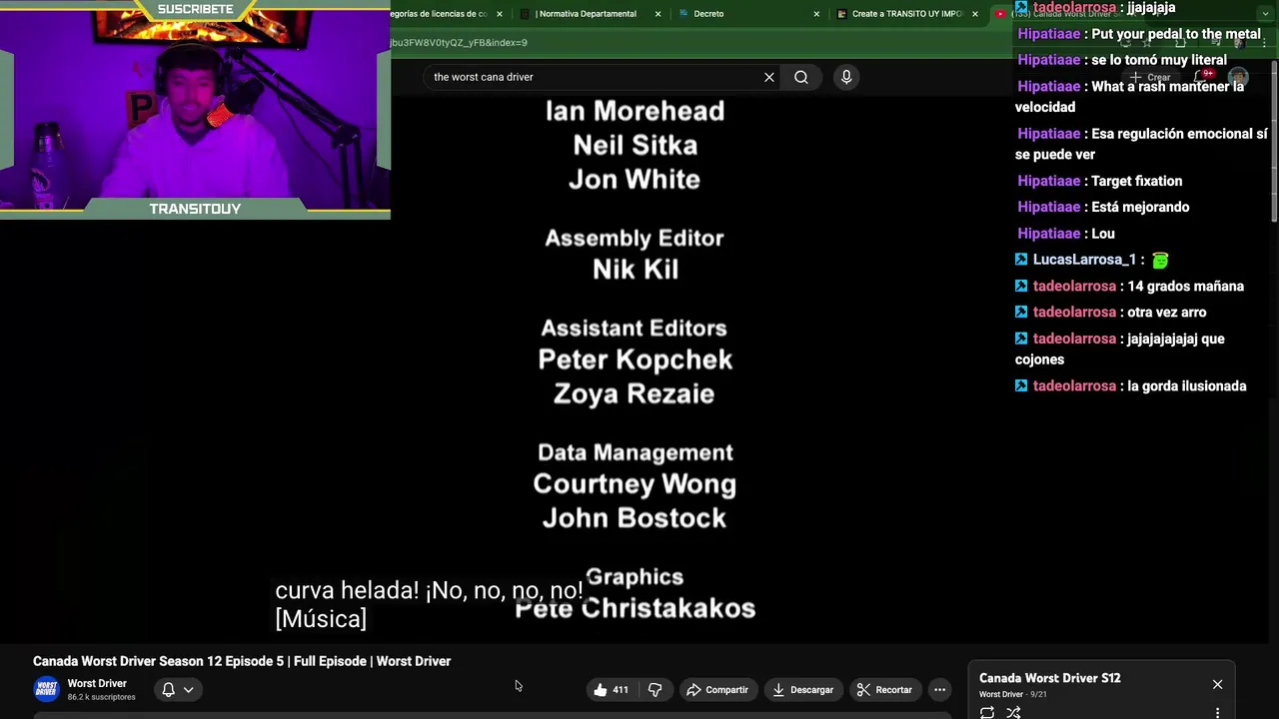Open the Worst Driver channel avatar
The height and width of the screenshot is (719, 1279).
(x=46, y=689)
